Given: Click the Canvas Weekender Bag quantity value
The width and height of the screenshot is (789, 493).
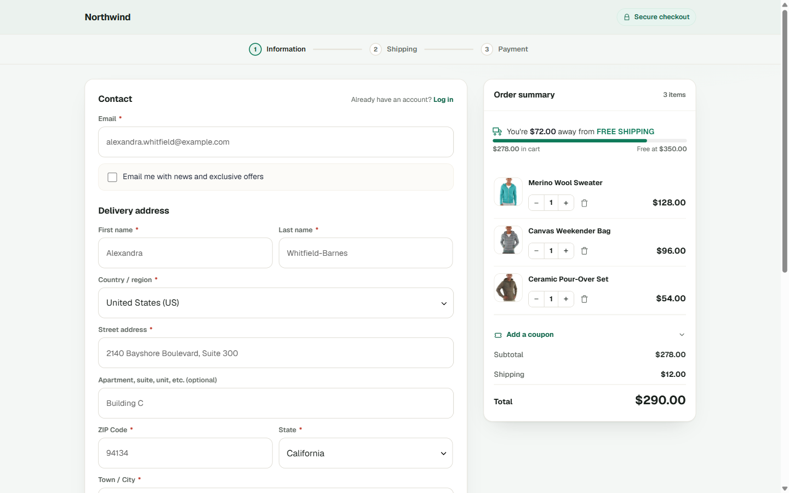Looking at the screenshot, I should click(x=551, y=251).
